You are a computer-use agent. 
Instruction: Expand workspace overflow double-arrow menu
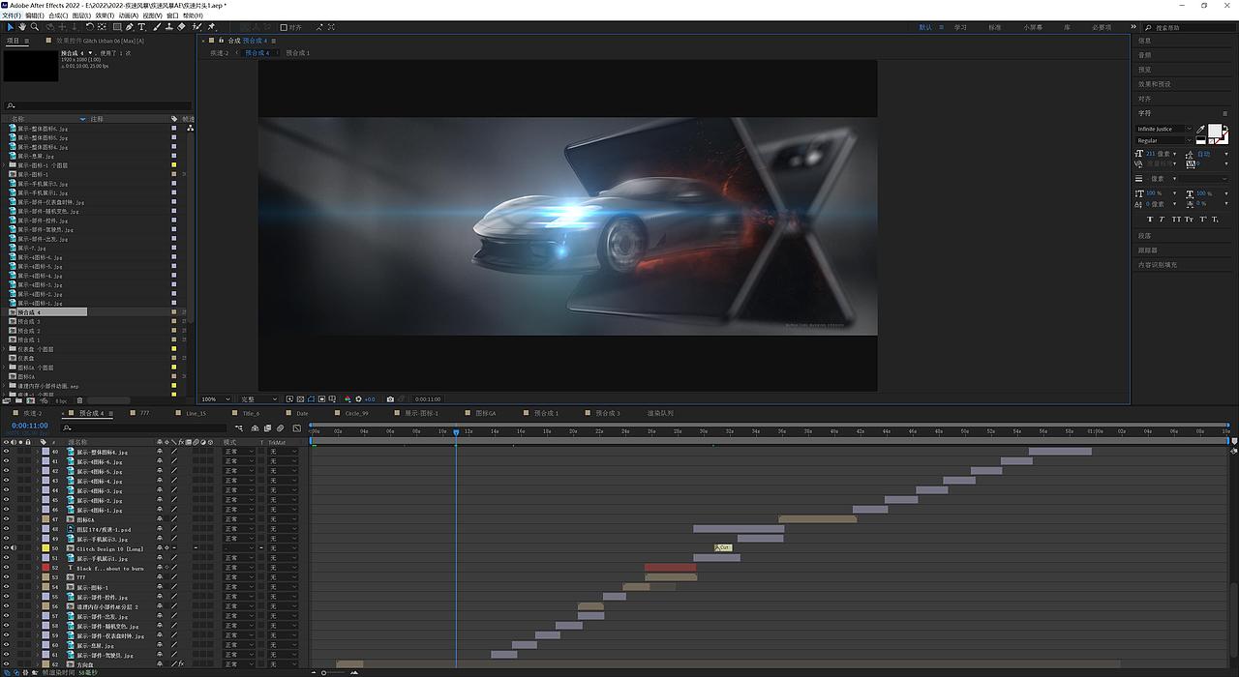(1133, 27)
